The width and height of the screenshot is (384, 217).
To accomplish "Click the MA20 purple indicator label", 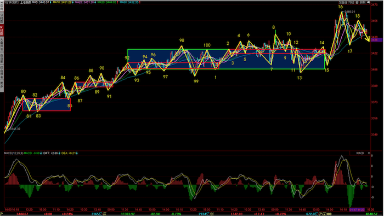I will click(x=85, y=2).
